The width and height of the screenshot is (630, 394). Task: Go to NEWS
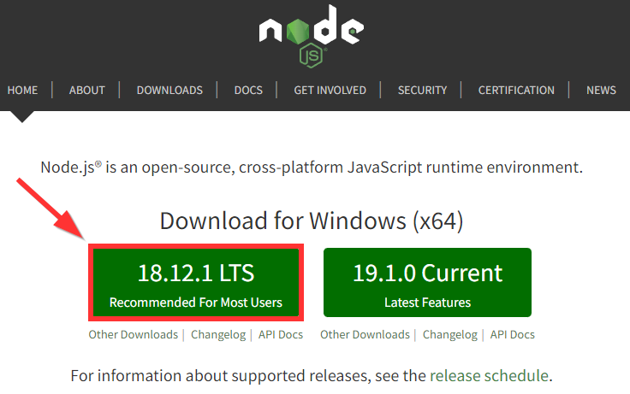tap(601, 91)
